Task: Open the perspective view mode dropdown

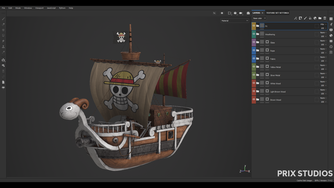Action: (230, 13)
